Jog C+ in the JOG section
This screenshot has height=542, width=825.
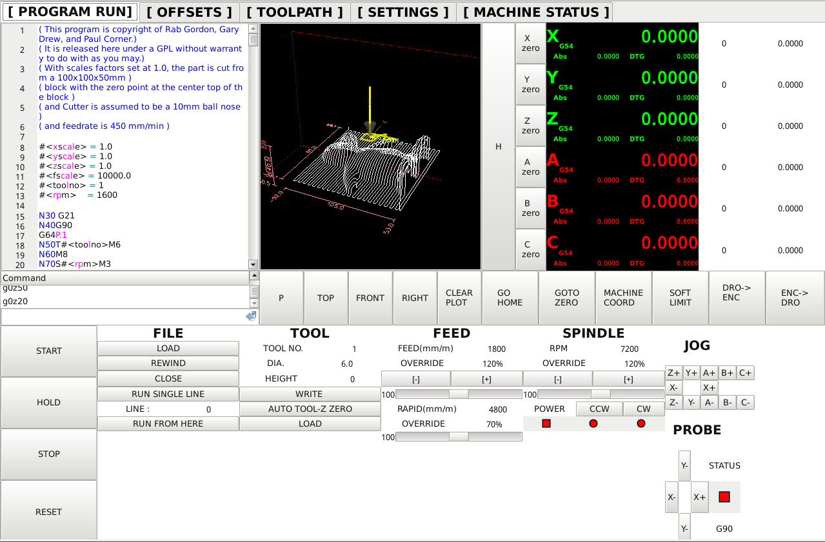point(745,373)
